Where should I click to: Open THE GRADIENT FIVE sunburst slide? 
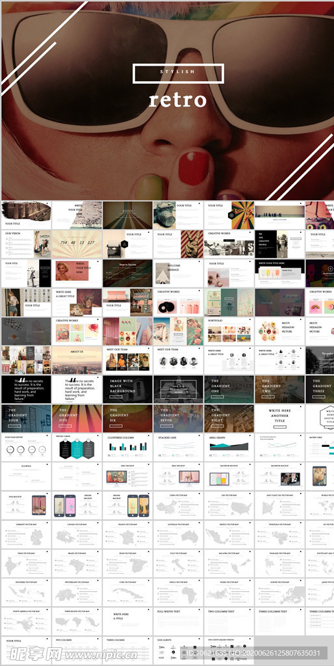point(77,418)
